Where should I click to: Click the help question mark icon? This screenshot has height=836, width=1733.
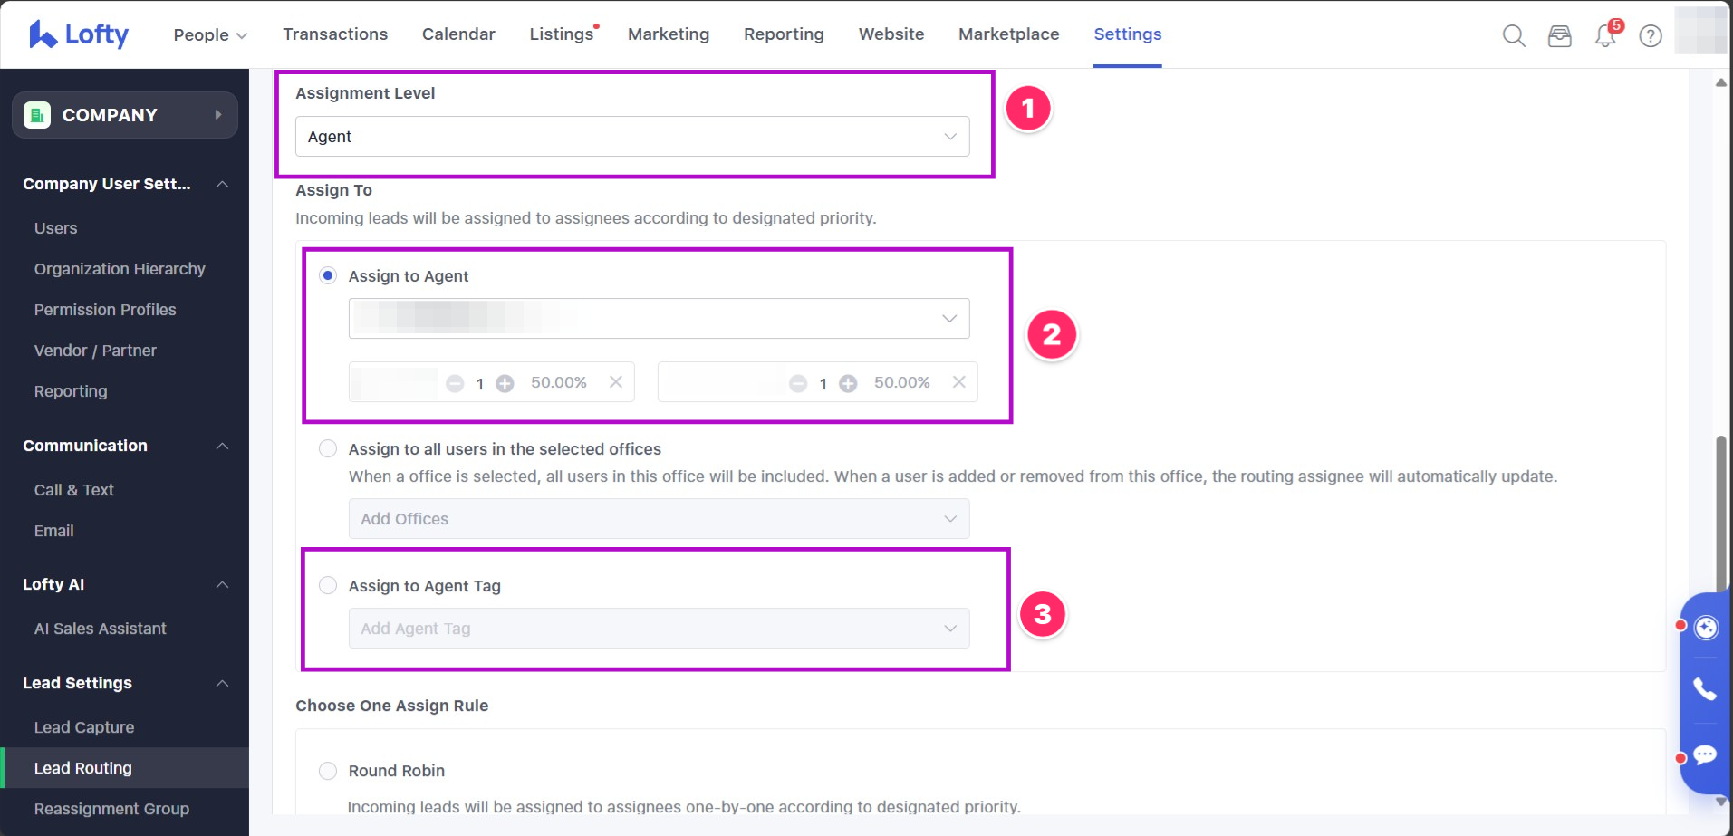point(1651,35)
